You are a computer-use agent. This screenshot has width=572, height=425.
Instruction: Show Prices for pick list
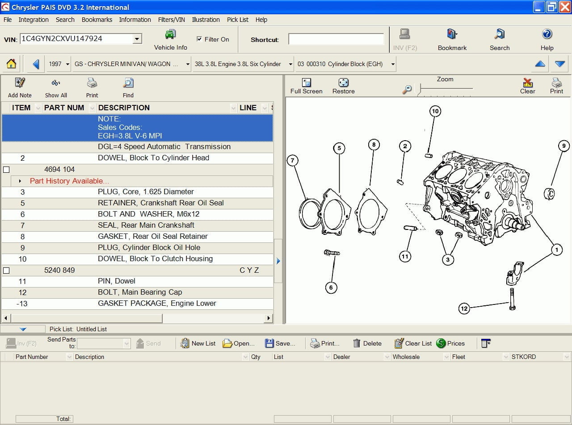(450, 343)
